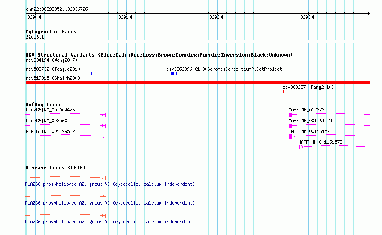This screenshot has height=235, width=382.
Task: Click the PLA2G6 NM_001004426 magenta arrow end
Action: [x=103, y=114]
